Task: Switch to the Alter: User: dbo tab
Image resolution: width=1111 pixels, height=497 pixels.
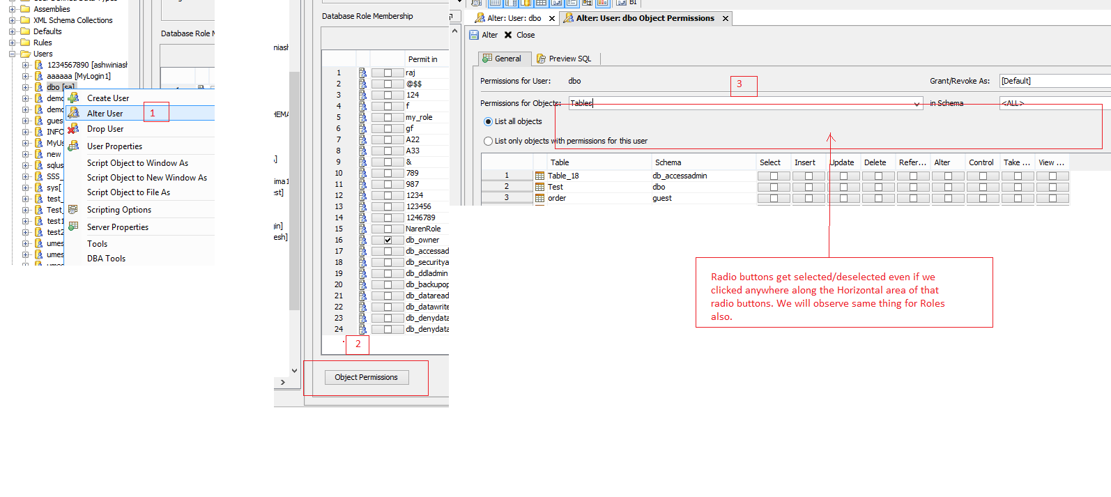Action: [x=513, y=18]
